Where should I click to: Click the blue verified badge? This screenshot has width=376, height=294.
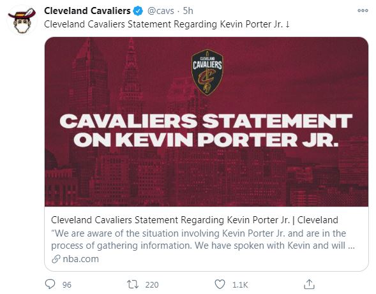click(x=138, y=11)
